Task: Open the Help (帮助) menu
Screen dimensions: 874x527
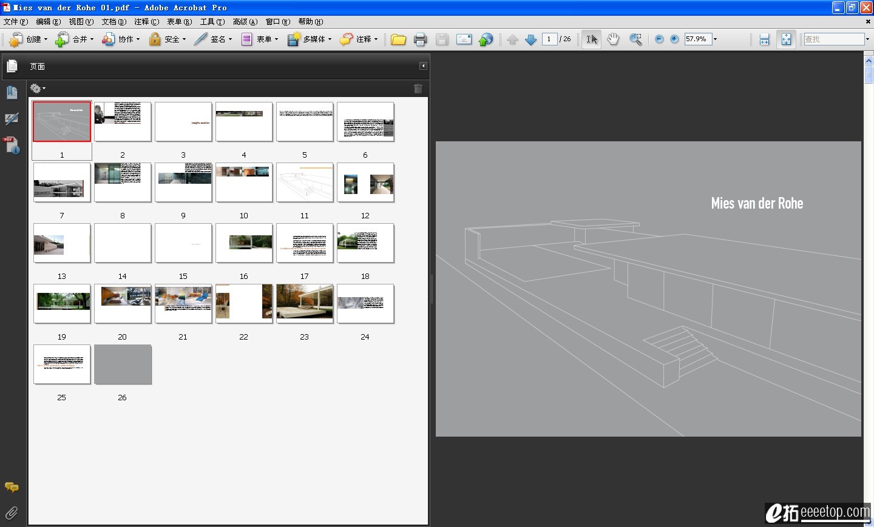Action: (311, 22)
